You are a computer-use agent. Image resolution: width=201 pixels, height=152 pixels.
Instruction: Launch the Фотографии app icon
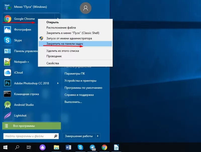tap(8, 29)
